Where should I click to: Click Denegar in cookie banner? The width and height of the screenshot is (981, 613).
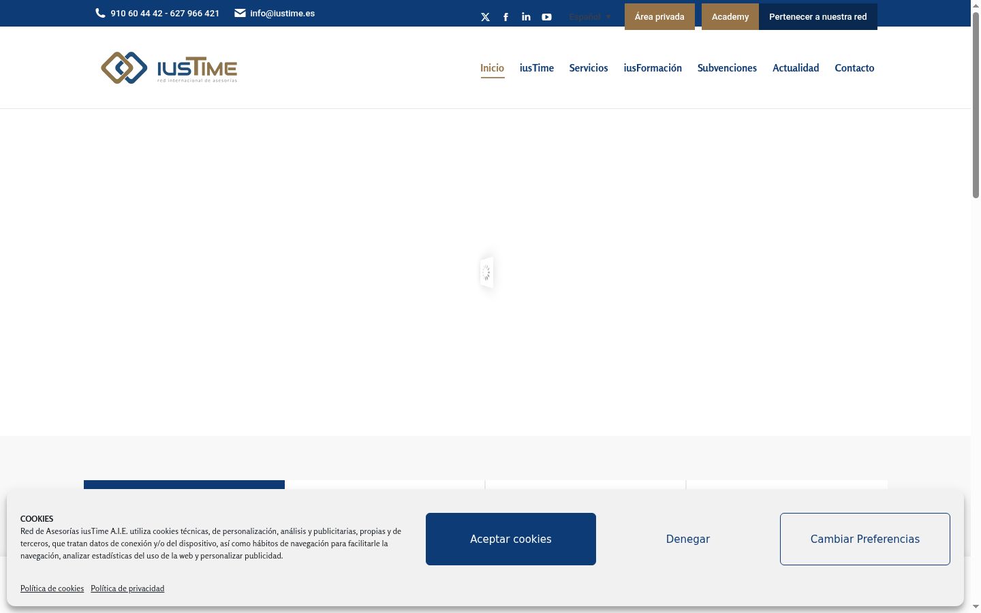pos(688,539)
